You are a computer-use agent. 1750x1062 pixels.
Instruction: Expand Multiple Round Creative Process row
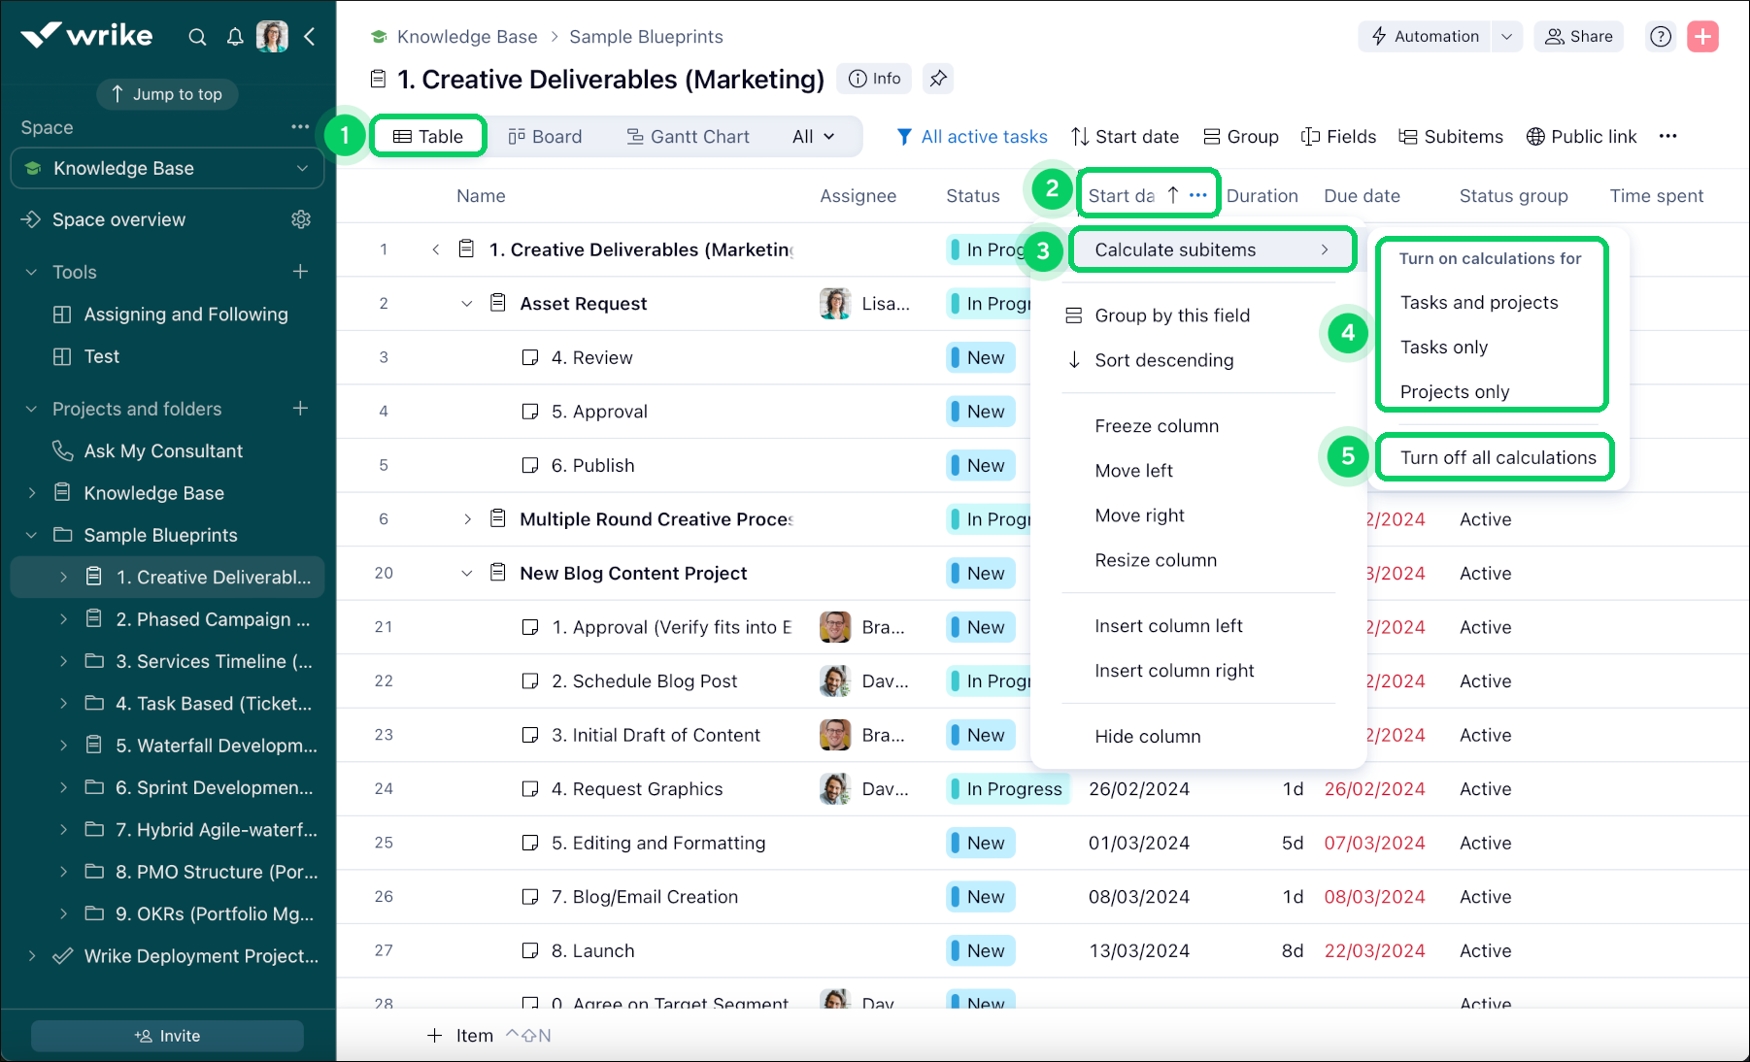467,518
